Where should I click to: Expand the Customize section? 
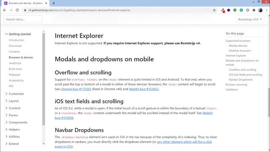tap(15, 94)
